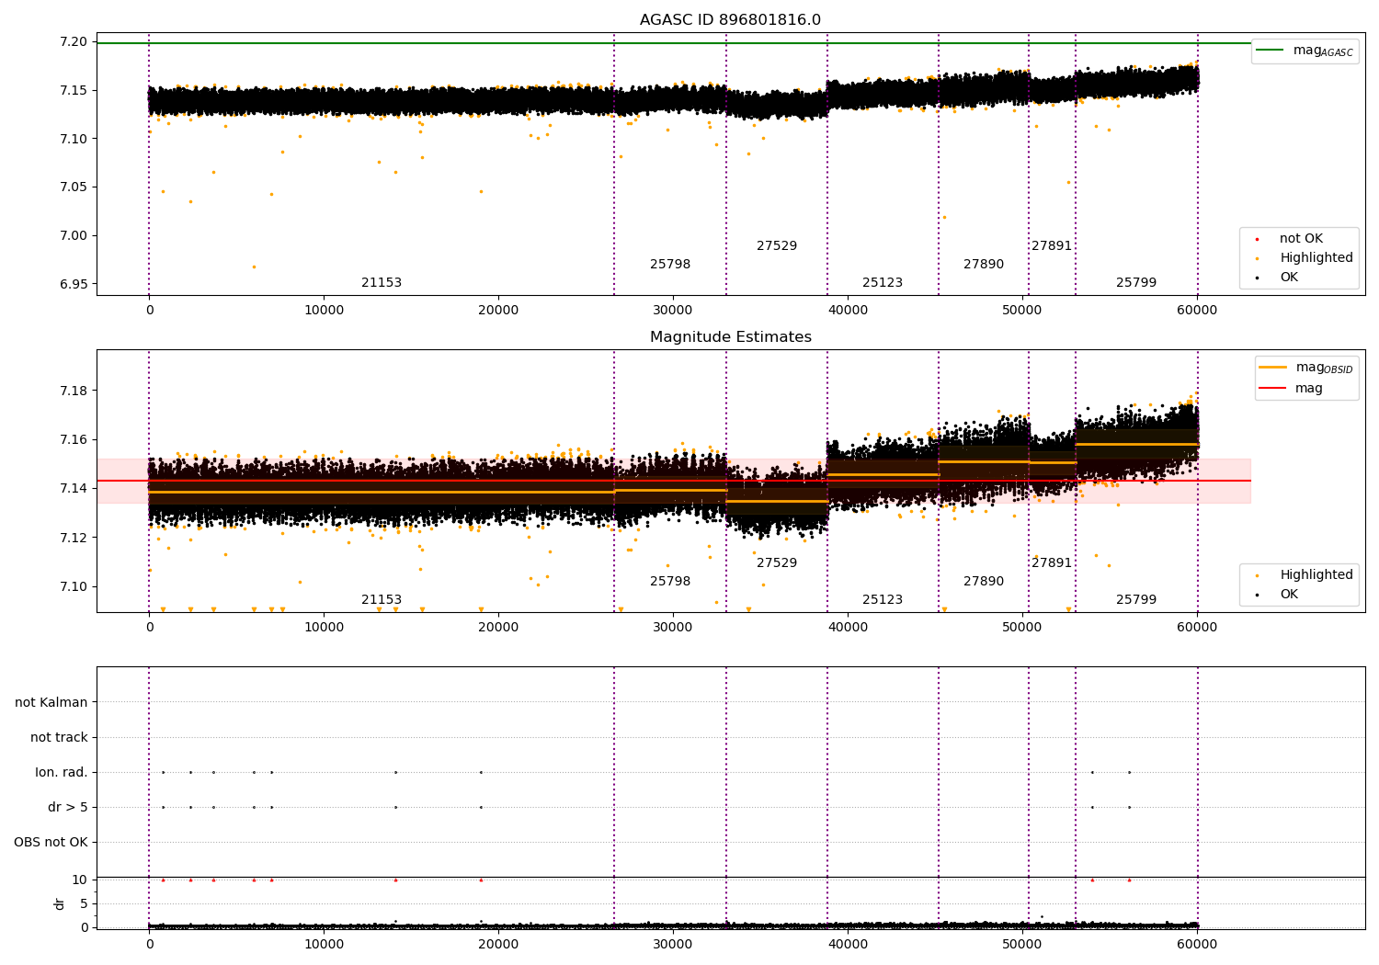Image resolution: width=1379 pixels, height=965 pixels.
Task: Click the 'Ion. rad.' axis label
Action: tap(62, 773)
